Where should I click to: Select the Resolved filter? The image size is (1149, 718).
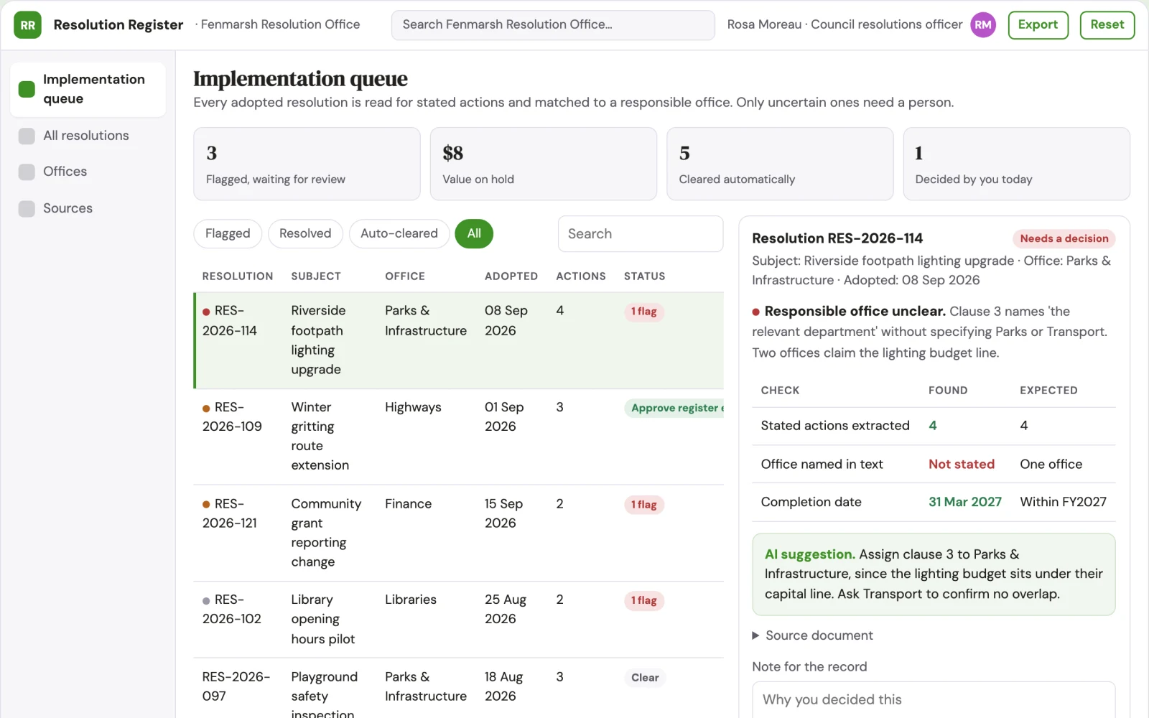click(305, 233)
